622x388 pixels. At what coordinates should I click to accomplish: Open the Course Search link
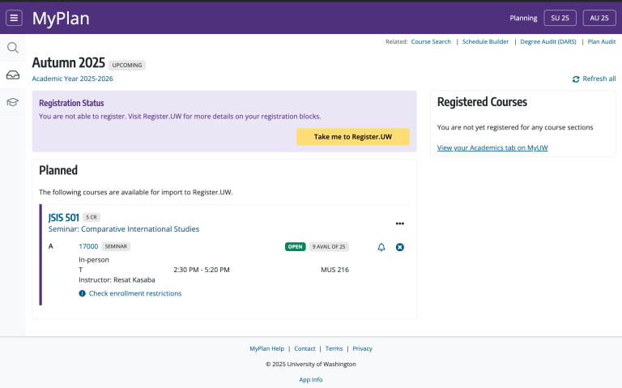(x=431, y=41)
